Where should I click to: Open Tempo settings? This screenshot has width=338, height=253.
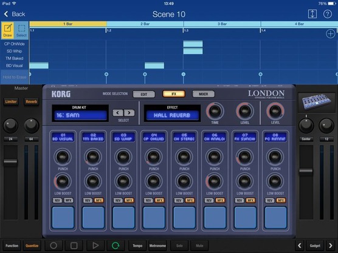point(137,246)
